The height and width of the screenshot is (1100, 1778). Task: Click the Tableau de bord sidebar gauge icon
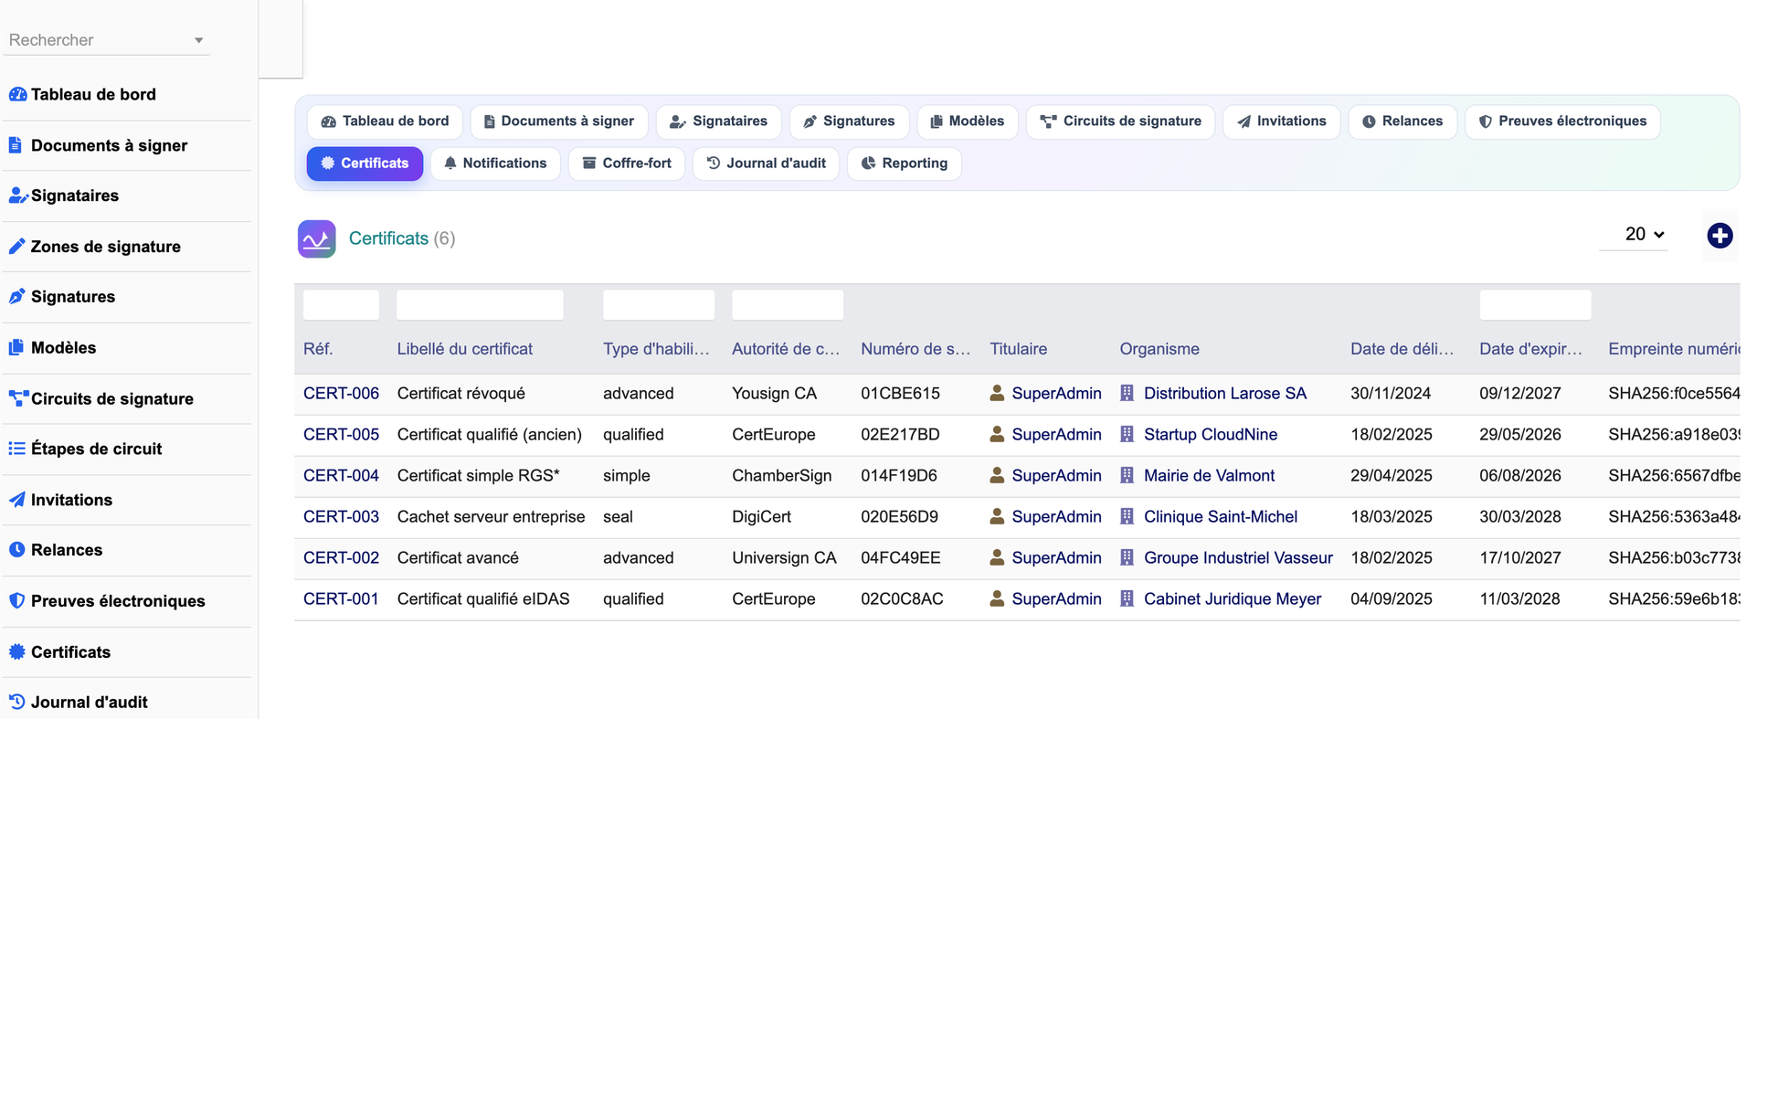(17, 94)
